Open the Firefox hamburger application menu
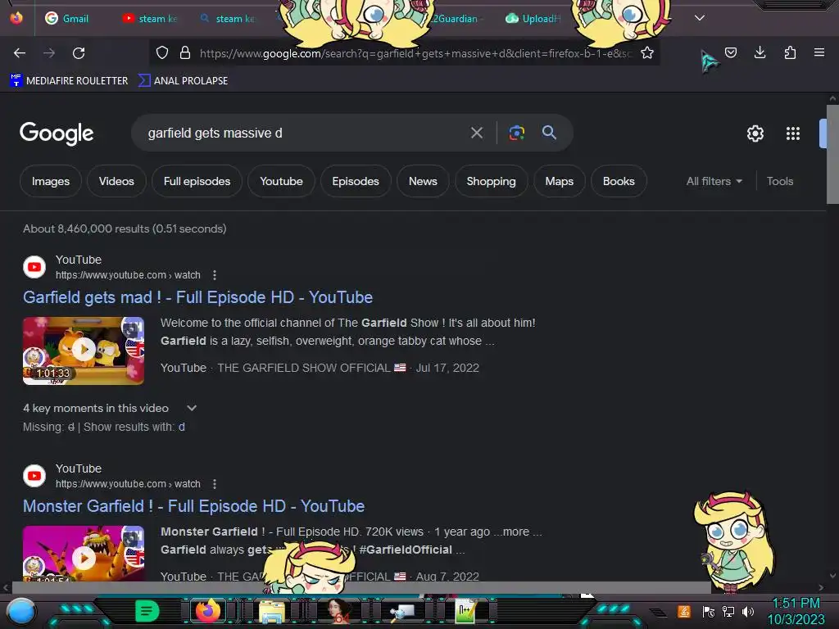The image size is (839, 629). click(x=819, y=52)
